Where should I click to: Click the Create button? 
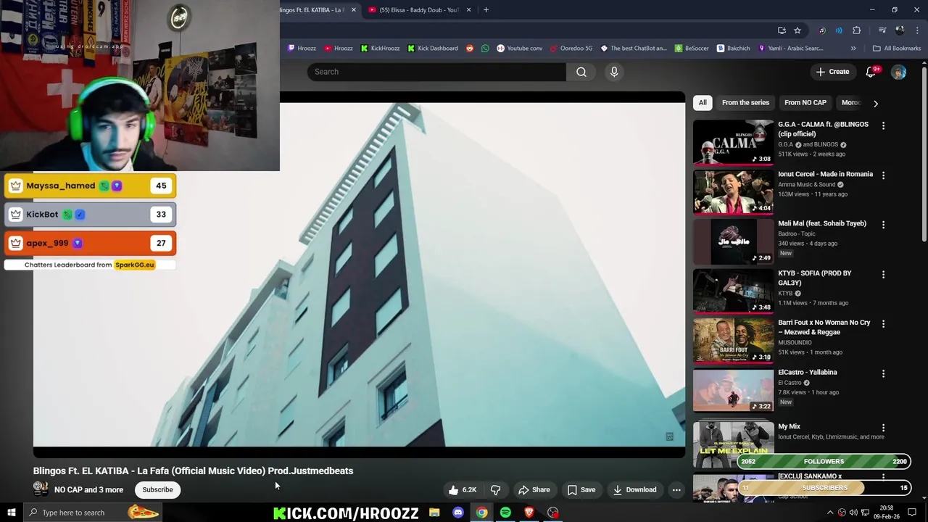tap(832, 72)
